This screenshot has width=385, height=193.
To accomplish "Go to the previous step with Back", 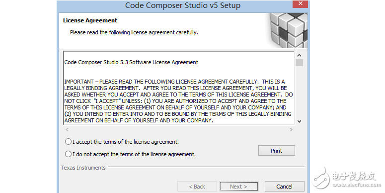I will (x=197, y=187).
